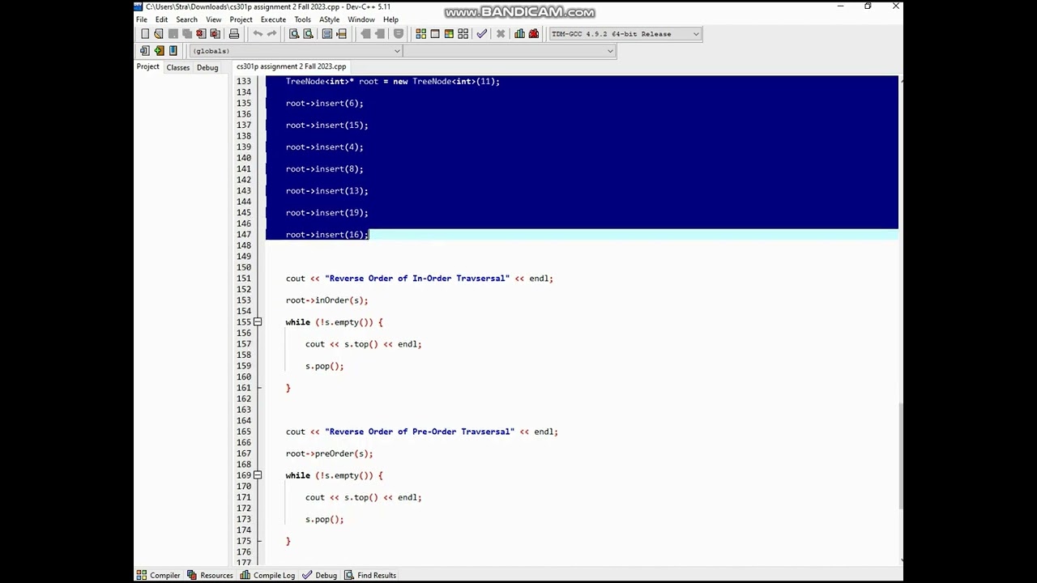Click the Syntax Check checkmark icon
The width and height of the screenshot is (1037, 583).
click(482, 34)
